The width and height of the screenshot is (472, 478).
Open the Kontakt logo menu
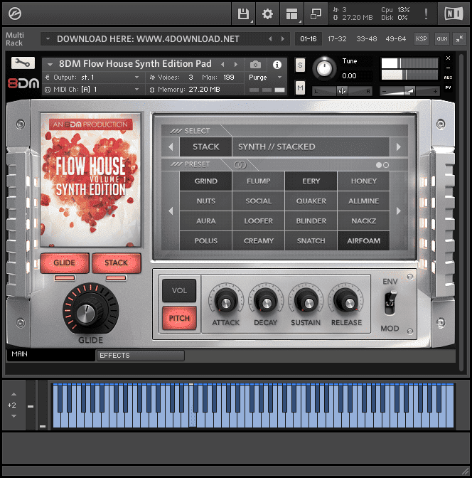tap(14, 14)
